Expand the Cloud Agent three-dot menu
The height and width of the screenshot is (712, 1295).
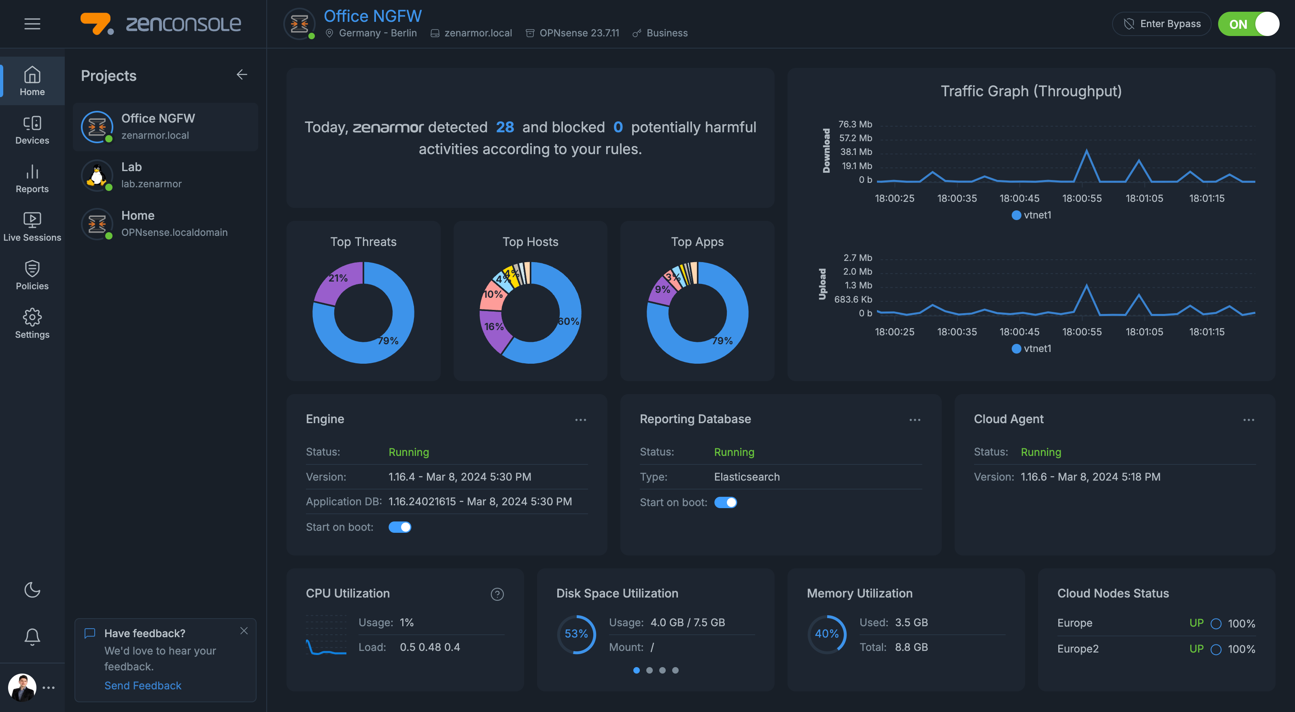click(x=1248, y=420)
